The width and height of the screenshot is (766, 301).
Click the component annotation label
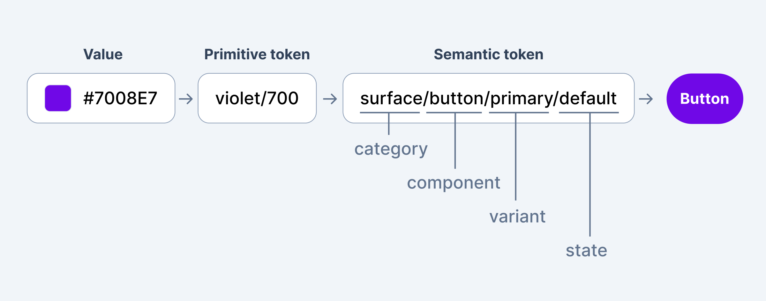click(x=454, y=183)
